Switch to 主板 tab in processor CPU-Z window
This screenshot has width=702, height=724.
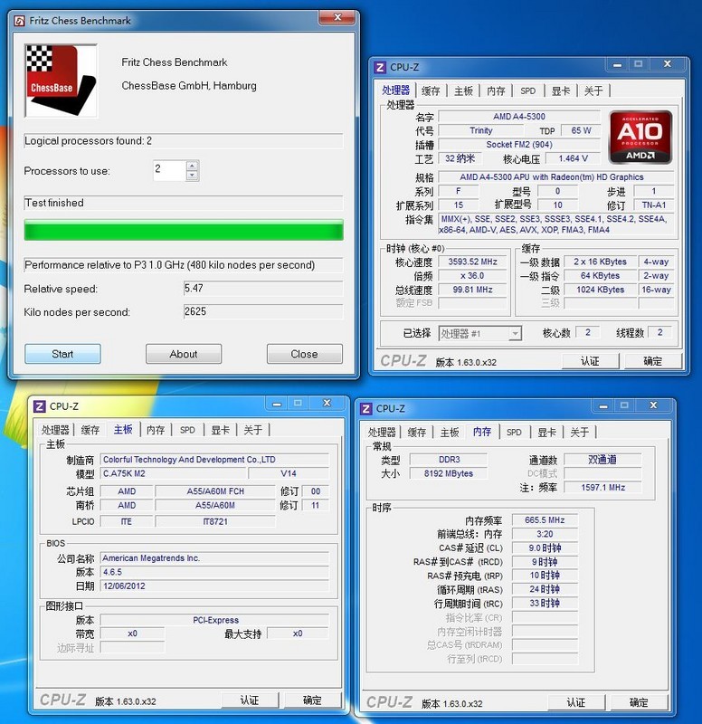[x=464, y=91]
